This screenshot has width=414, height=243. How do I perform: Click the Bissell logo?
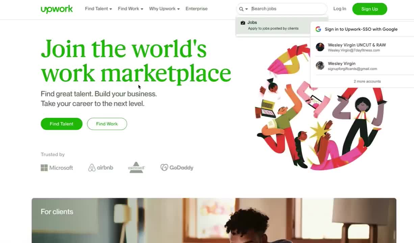click(x=136, y=167)
